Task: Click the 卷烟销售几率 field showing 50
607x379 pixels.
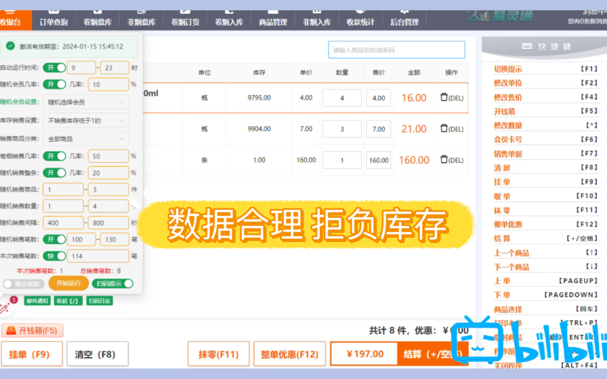Action: point(108,156)
